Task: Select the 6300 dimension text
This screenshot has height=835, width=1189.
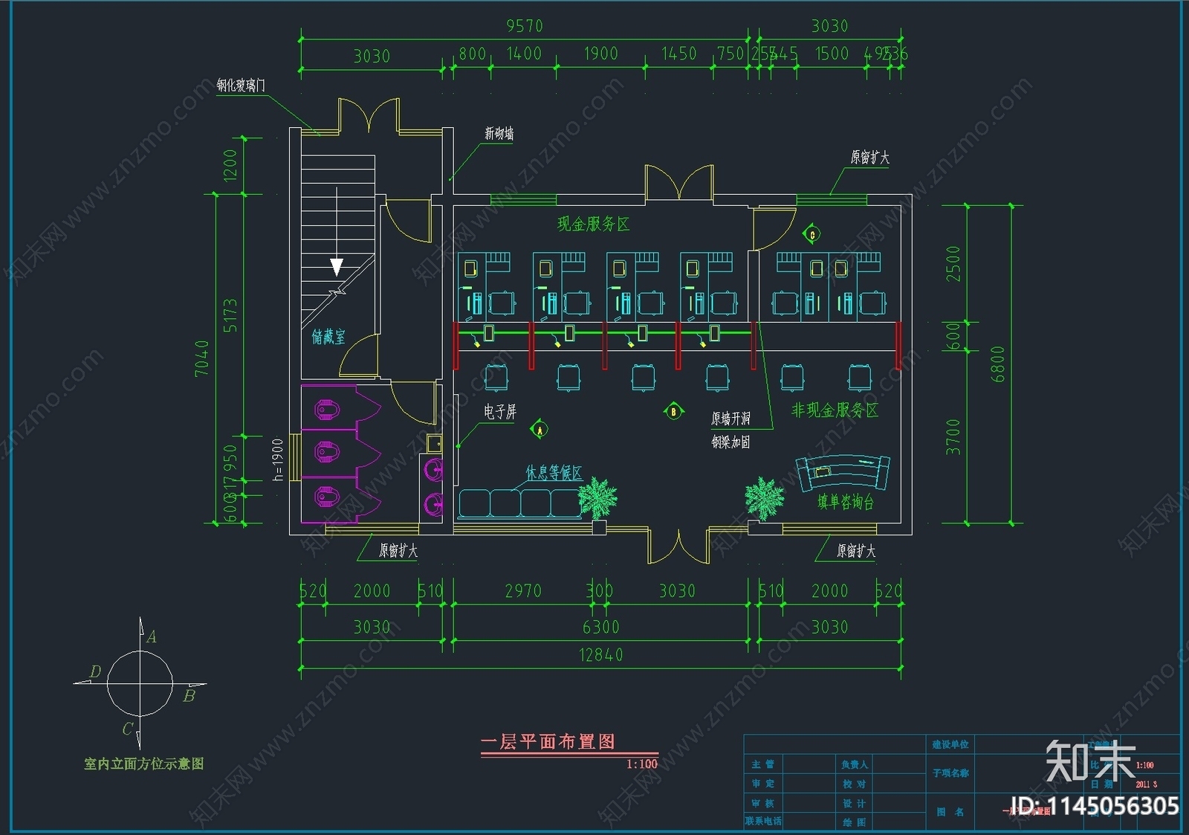Action: click(x=601, y=627)
